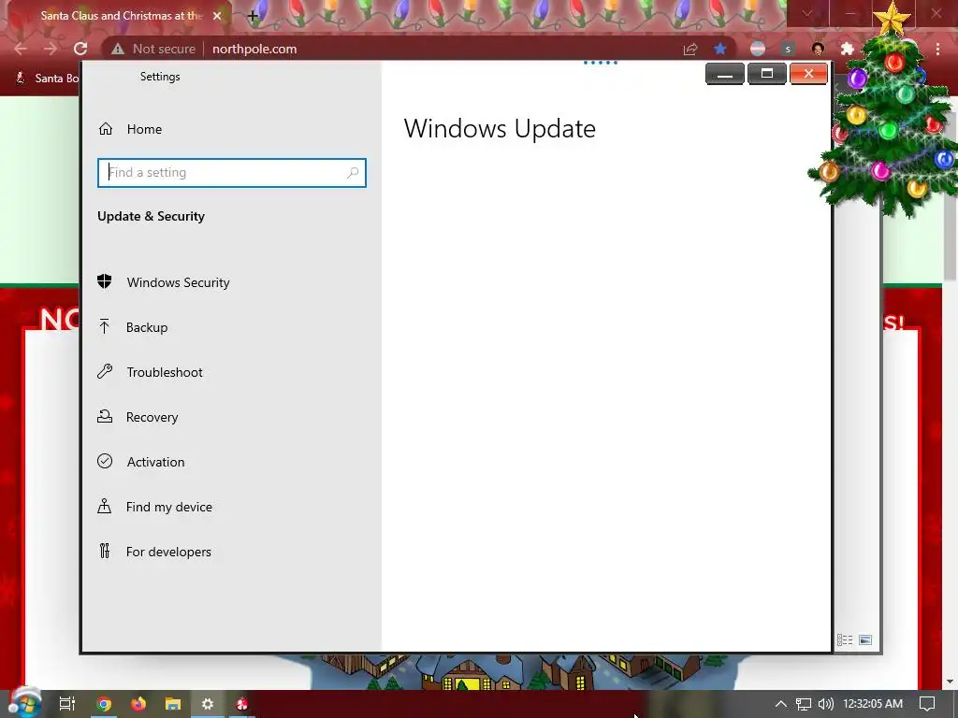Switch to Recovery settings page

click(152, 417)
